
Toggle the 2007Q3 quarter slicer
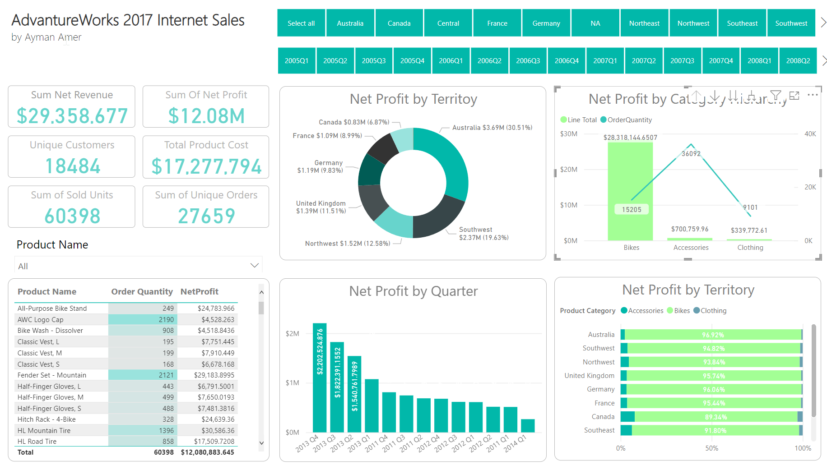click(682, 60)
